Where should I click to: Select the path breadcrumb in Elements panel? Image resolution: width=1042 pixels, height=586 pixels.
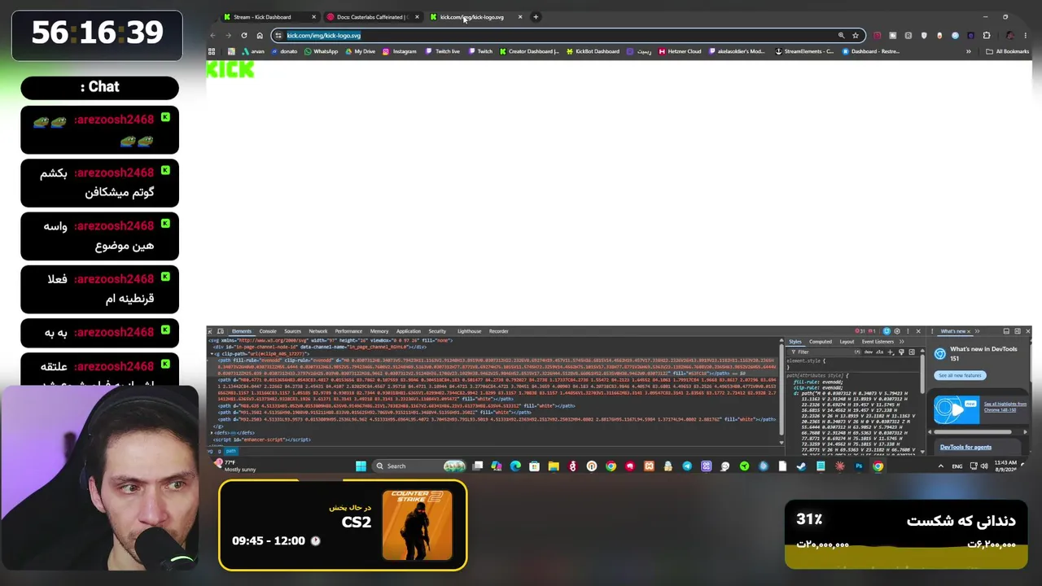tap(230, 451)
